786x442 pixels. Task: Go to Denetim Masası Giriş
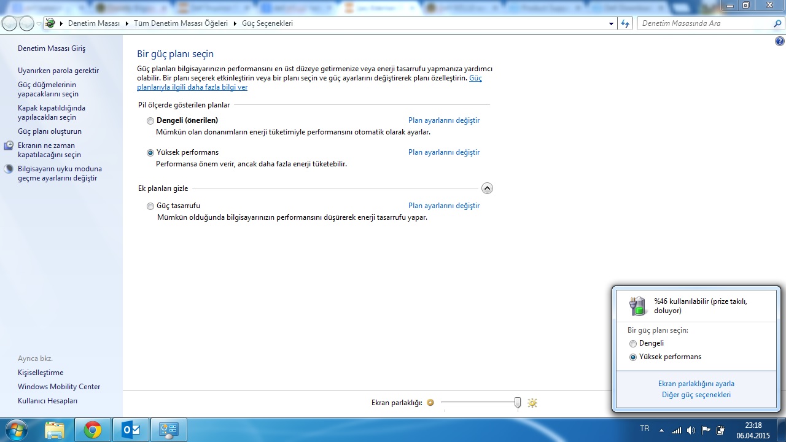[x=52, y=48]
